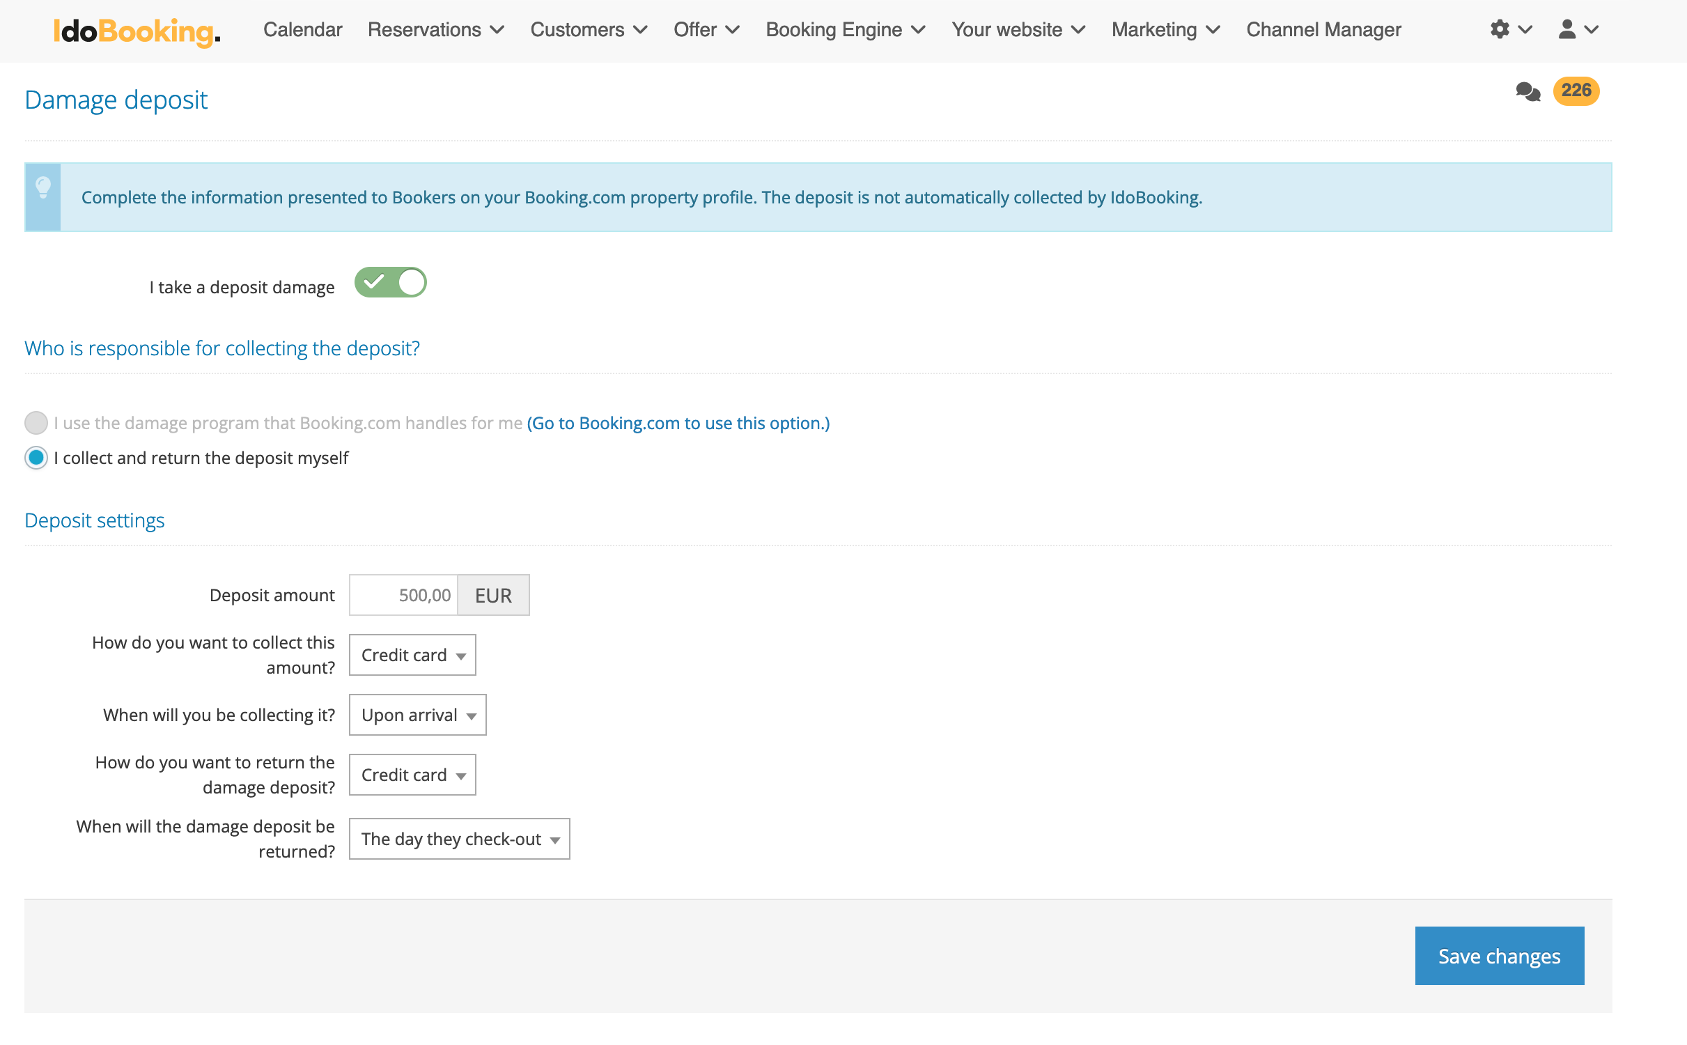Image resolution: width=1687 pixels, height=1045 pixels.
Task: Open the Upon arrival timing dropdown
Action: coord(417,715)
